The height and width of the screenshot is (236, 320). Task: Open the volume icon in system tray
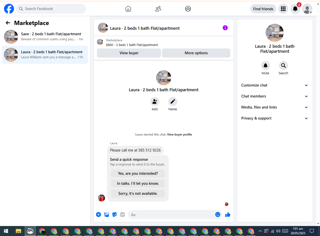[278, 231]
